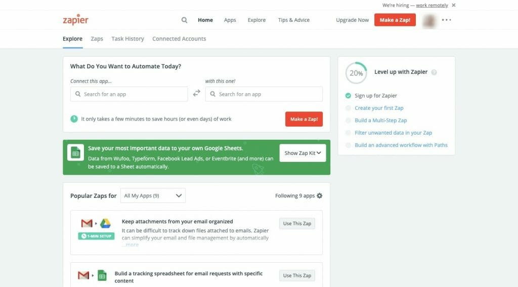Viewport: 518px width, 287px height.
Task: Open Filter unwanted data in your Zap
Action: click(x=393, y=133)
